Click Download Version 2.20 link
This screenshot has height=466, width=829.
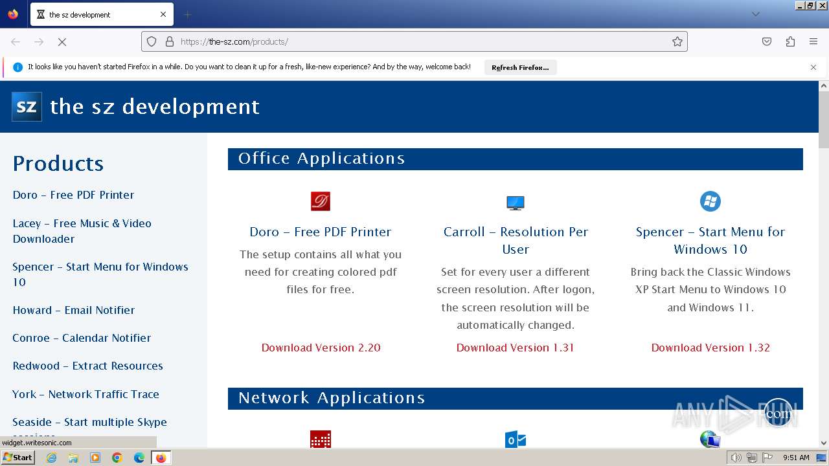[x=321, y=348]
